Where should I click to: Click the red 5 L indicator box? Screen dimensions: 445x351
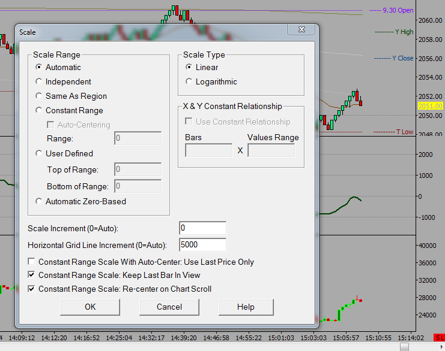point(440,338)
